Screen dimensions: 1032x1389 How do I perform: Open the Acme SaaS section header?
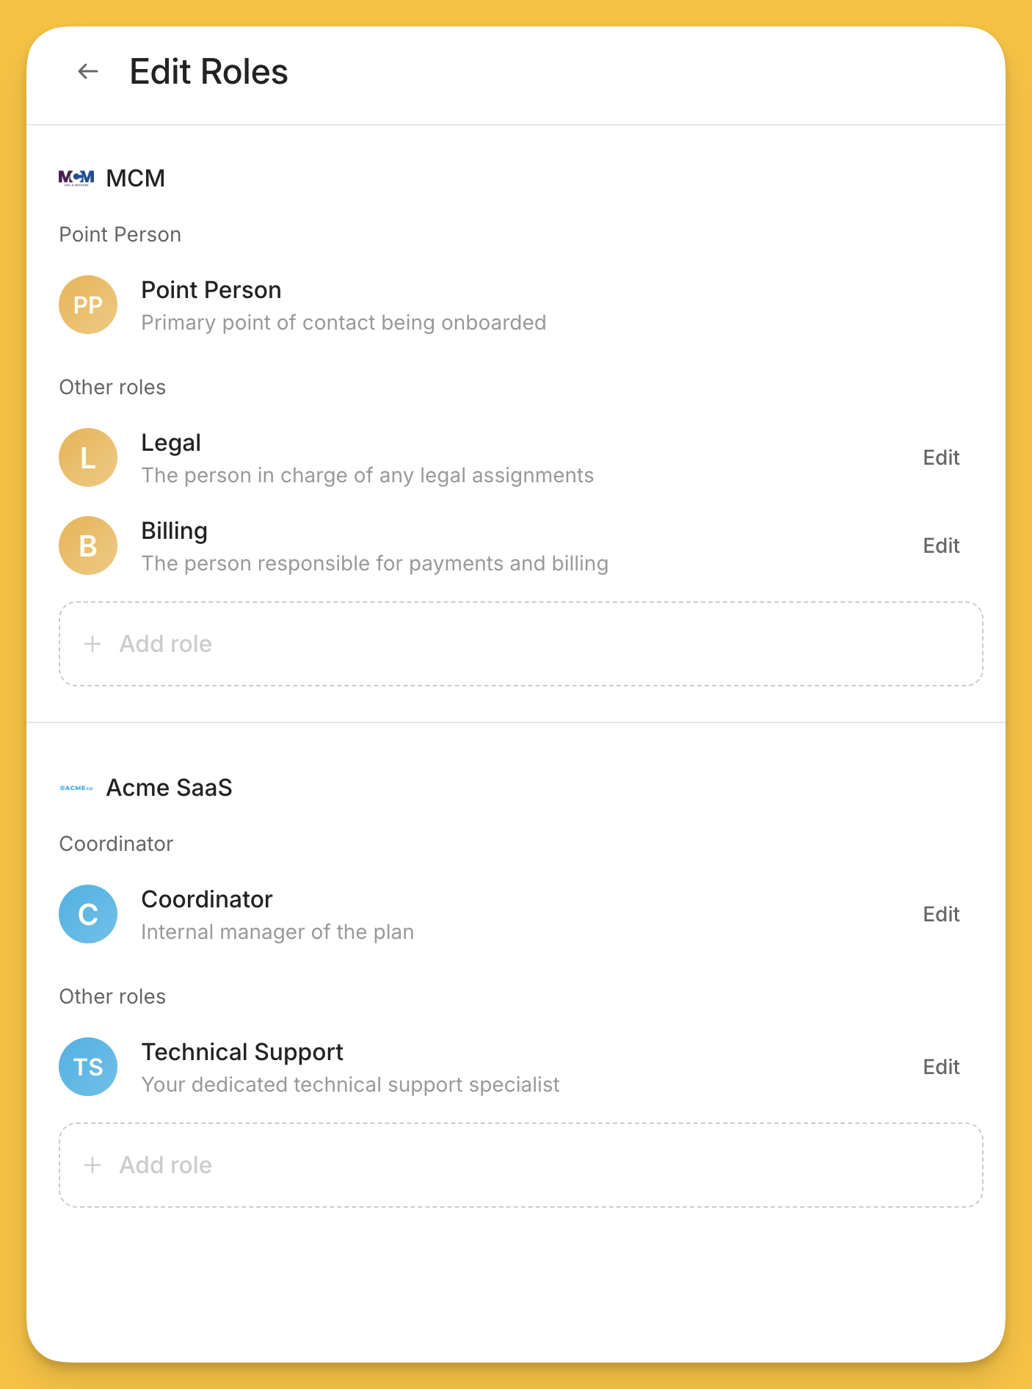[x=169, y=788]
